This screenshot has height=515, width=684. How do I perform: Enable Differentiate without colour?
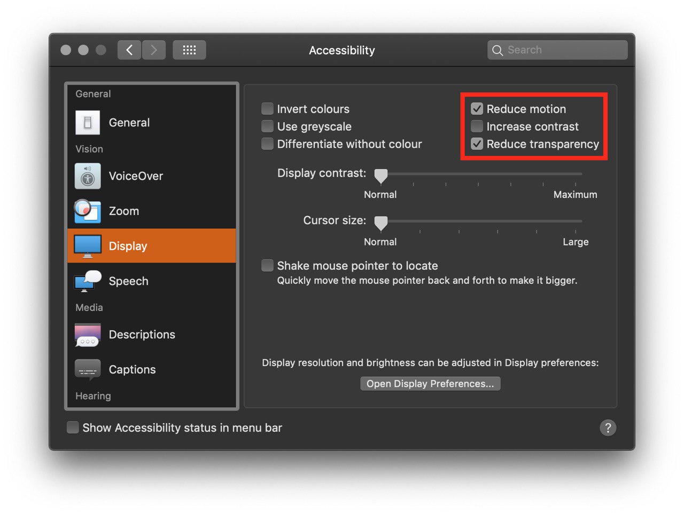coord(267,144)
